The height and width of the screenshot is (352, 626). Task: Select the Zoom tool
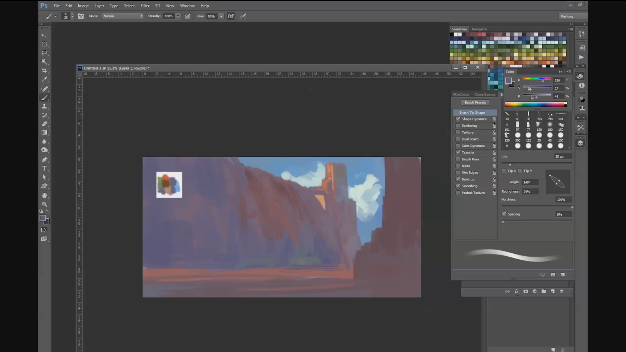tap(44, 204)
